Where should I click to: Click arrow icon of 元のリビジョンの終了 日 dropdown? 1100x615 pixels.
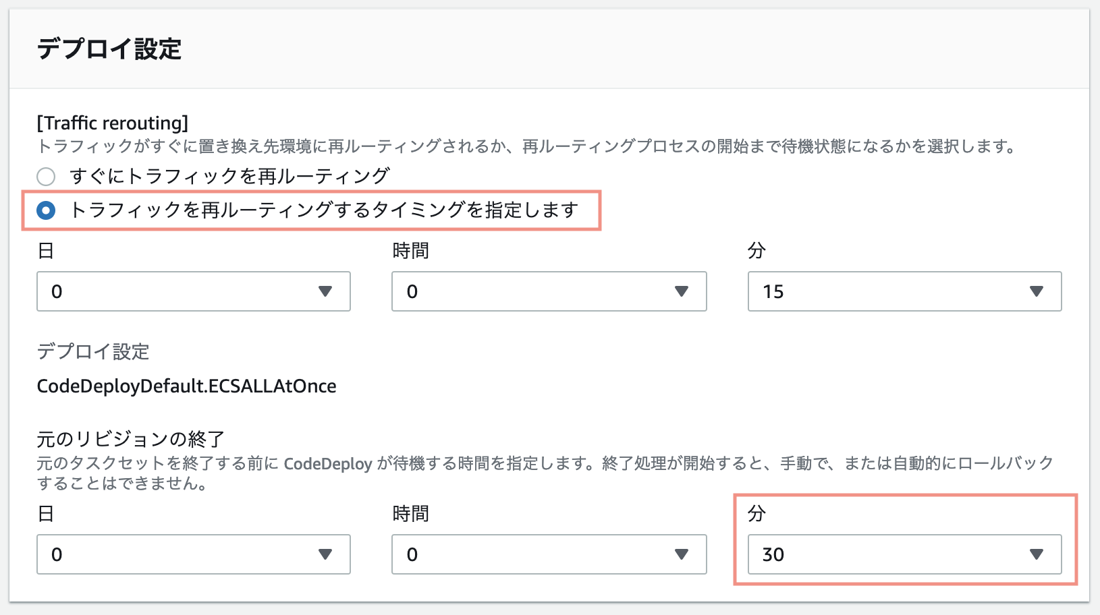click(x=325, y=554)
